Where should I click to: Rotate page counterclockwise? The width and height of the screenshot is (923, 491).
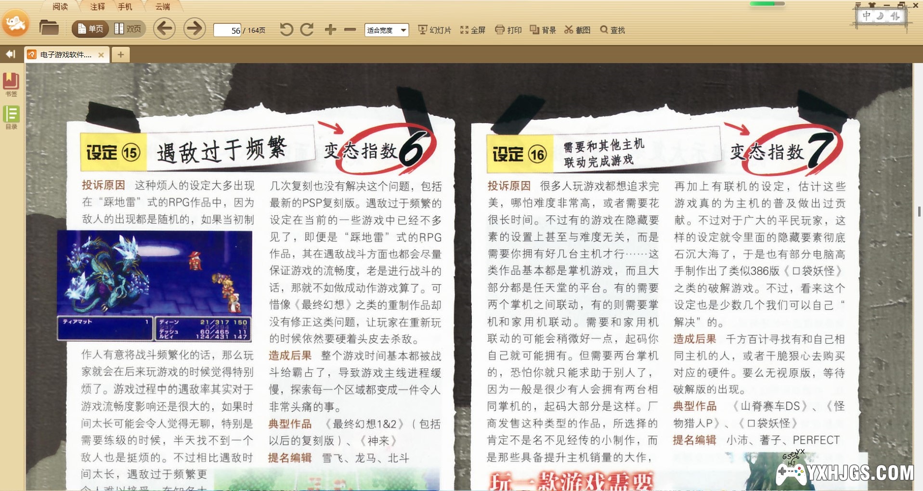coord(286,30)
